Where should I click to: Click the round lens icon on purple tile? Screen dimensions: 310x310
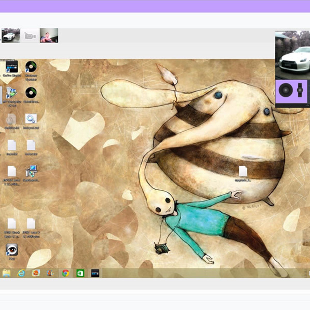[285, 90]
